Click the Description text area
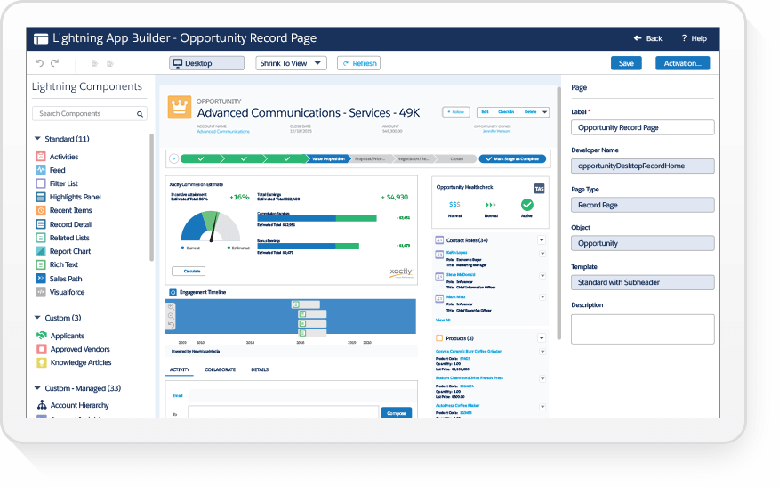 pyautogui.click(x=642, y=329)
